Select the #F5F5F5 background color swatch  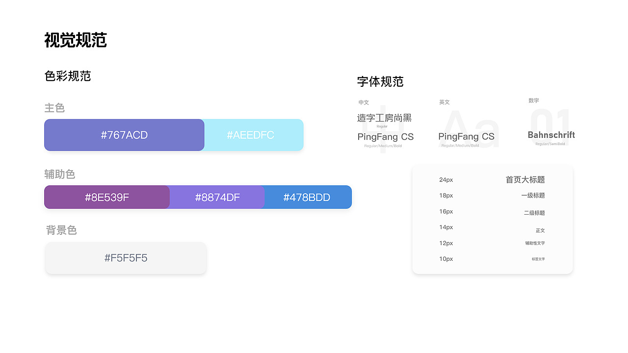[126, 257]
